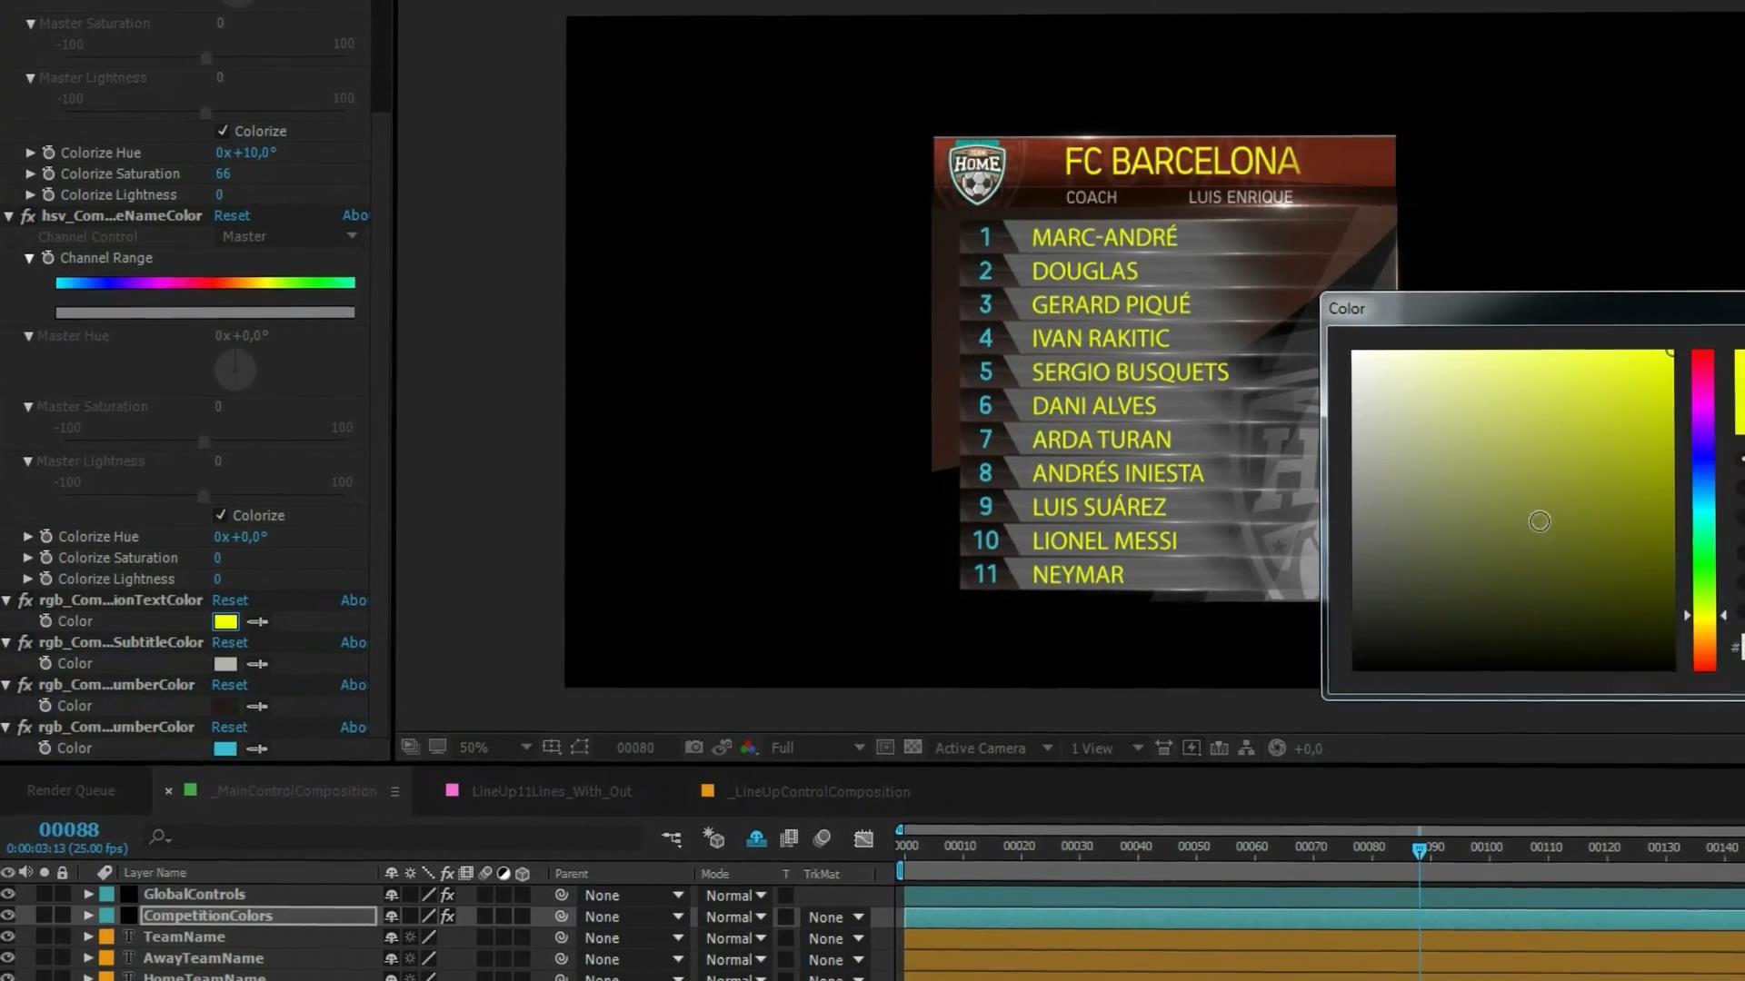
Task: Open the 1 View layout dropdown
Action: pos(1106,748)
